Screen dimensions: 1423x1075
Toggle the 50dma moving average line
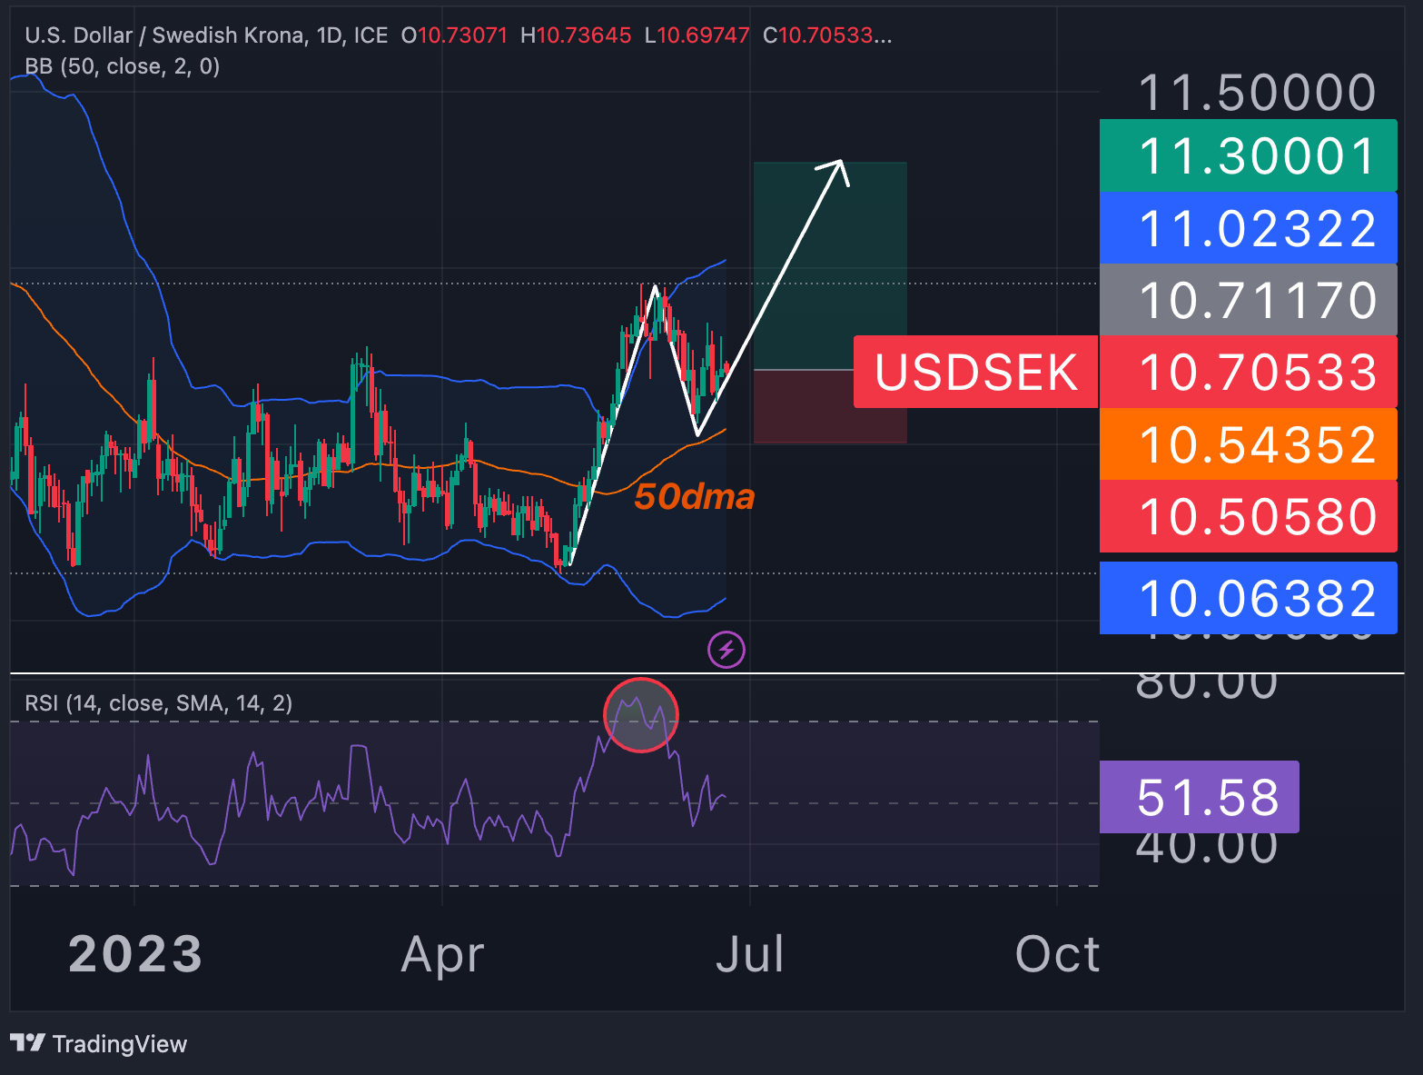point(694,497)
